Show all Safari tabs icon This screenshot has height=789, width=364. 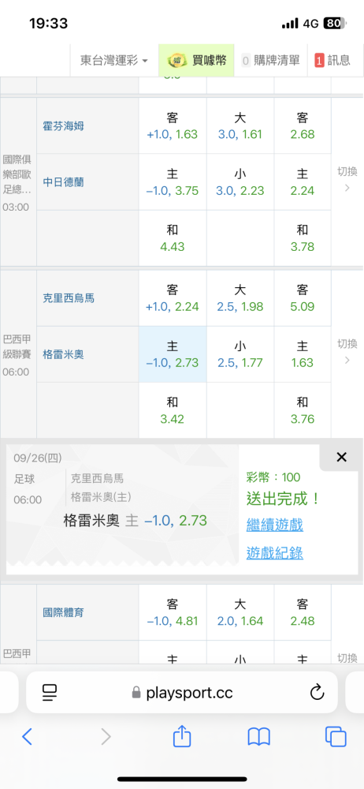point(336,737)
